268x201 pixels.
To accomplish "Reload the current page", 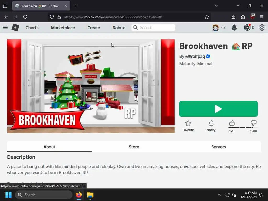I will click(25, 17).
